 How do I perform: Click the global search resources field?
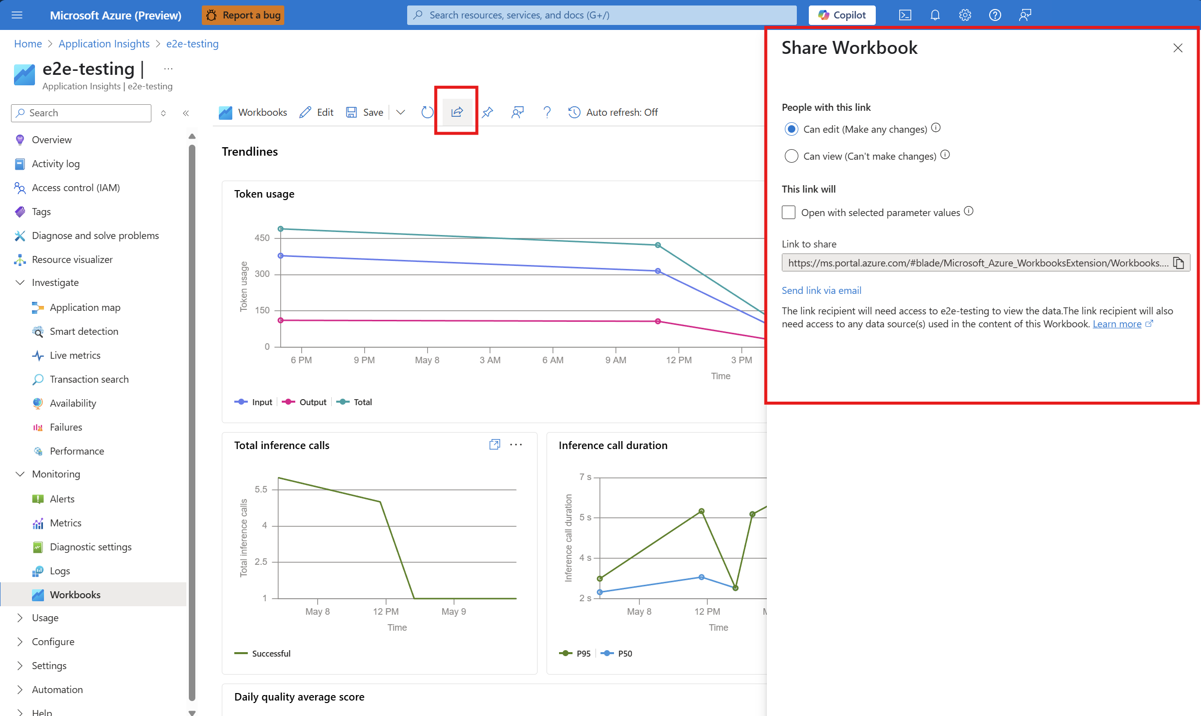601,15
